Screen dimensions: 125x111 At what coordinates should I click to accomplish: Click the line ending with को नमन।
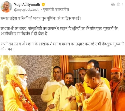[7, 49]
